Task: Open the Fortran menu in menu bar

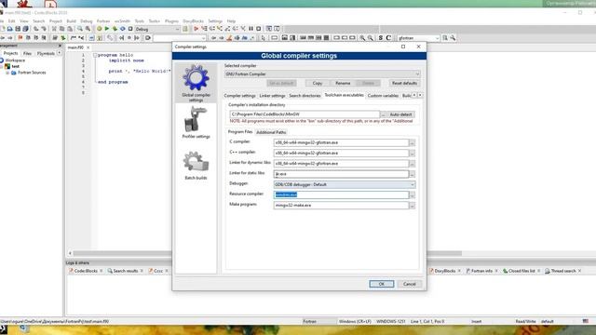Action: click(103, 21)
